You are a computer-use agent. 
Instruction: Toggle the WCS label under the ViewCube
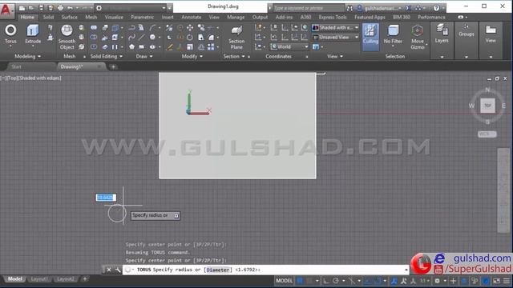click(487, 134)
